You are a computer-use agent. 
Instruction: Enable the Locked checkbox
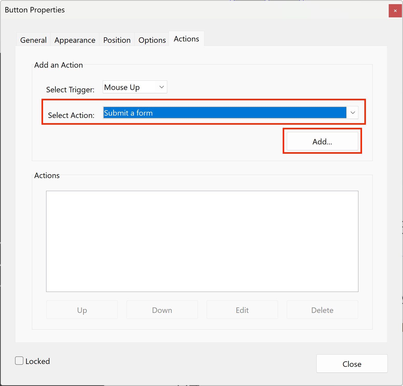[x=19, y=361]
